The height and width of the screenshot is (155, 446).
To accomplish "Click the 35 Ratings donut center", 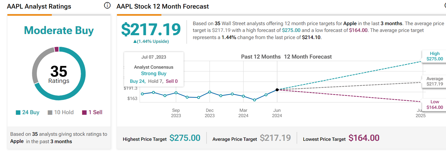I will tap(59, 74).
